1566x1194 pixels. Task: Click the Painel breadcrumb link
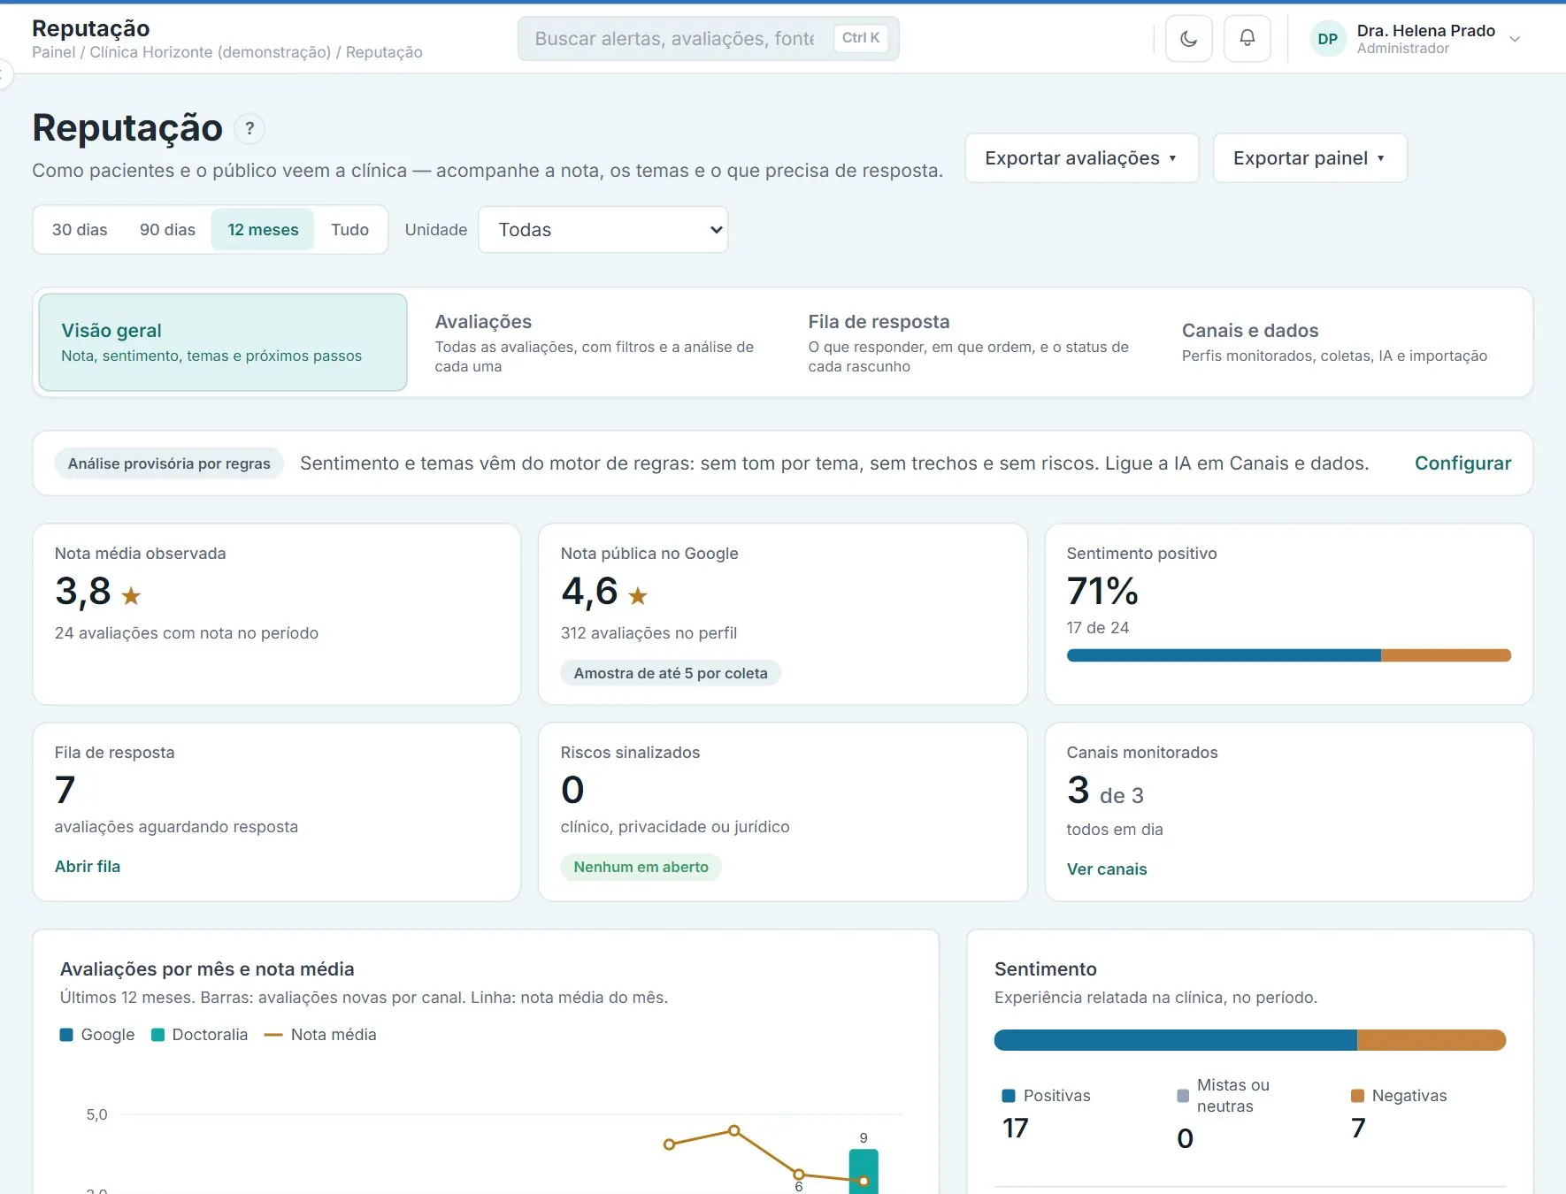[54, 52]
